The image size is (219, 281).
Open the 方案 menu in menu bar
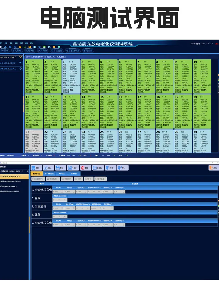click(6, 43)
